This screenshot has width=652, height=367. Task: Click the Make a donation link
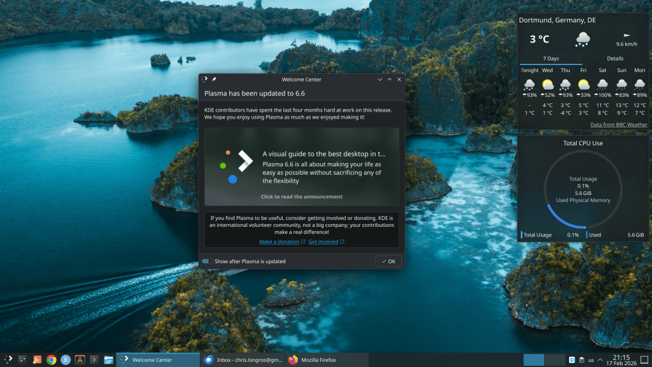click(x=279, y=242)
